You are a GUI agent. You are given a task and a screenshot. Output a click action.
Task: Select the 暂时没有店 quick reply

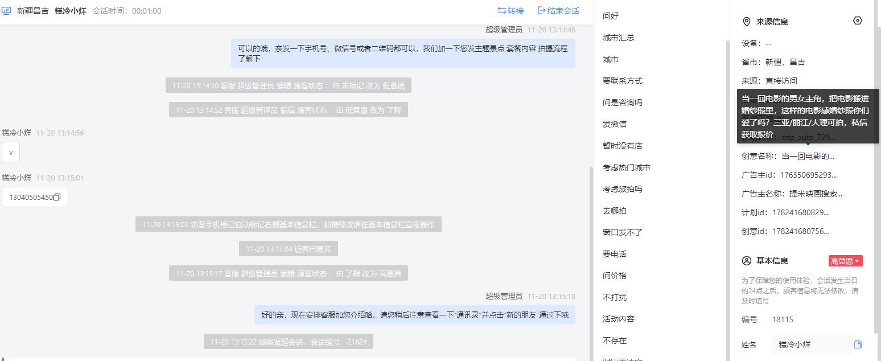pos(623,146)
